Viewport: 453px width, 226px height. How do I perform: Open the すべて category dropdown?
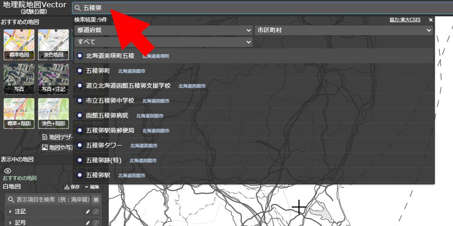pyautogui.click(x=163, y=42)
